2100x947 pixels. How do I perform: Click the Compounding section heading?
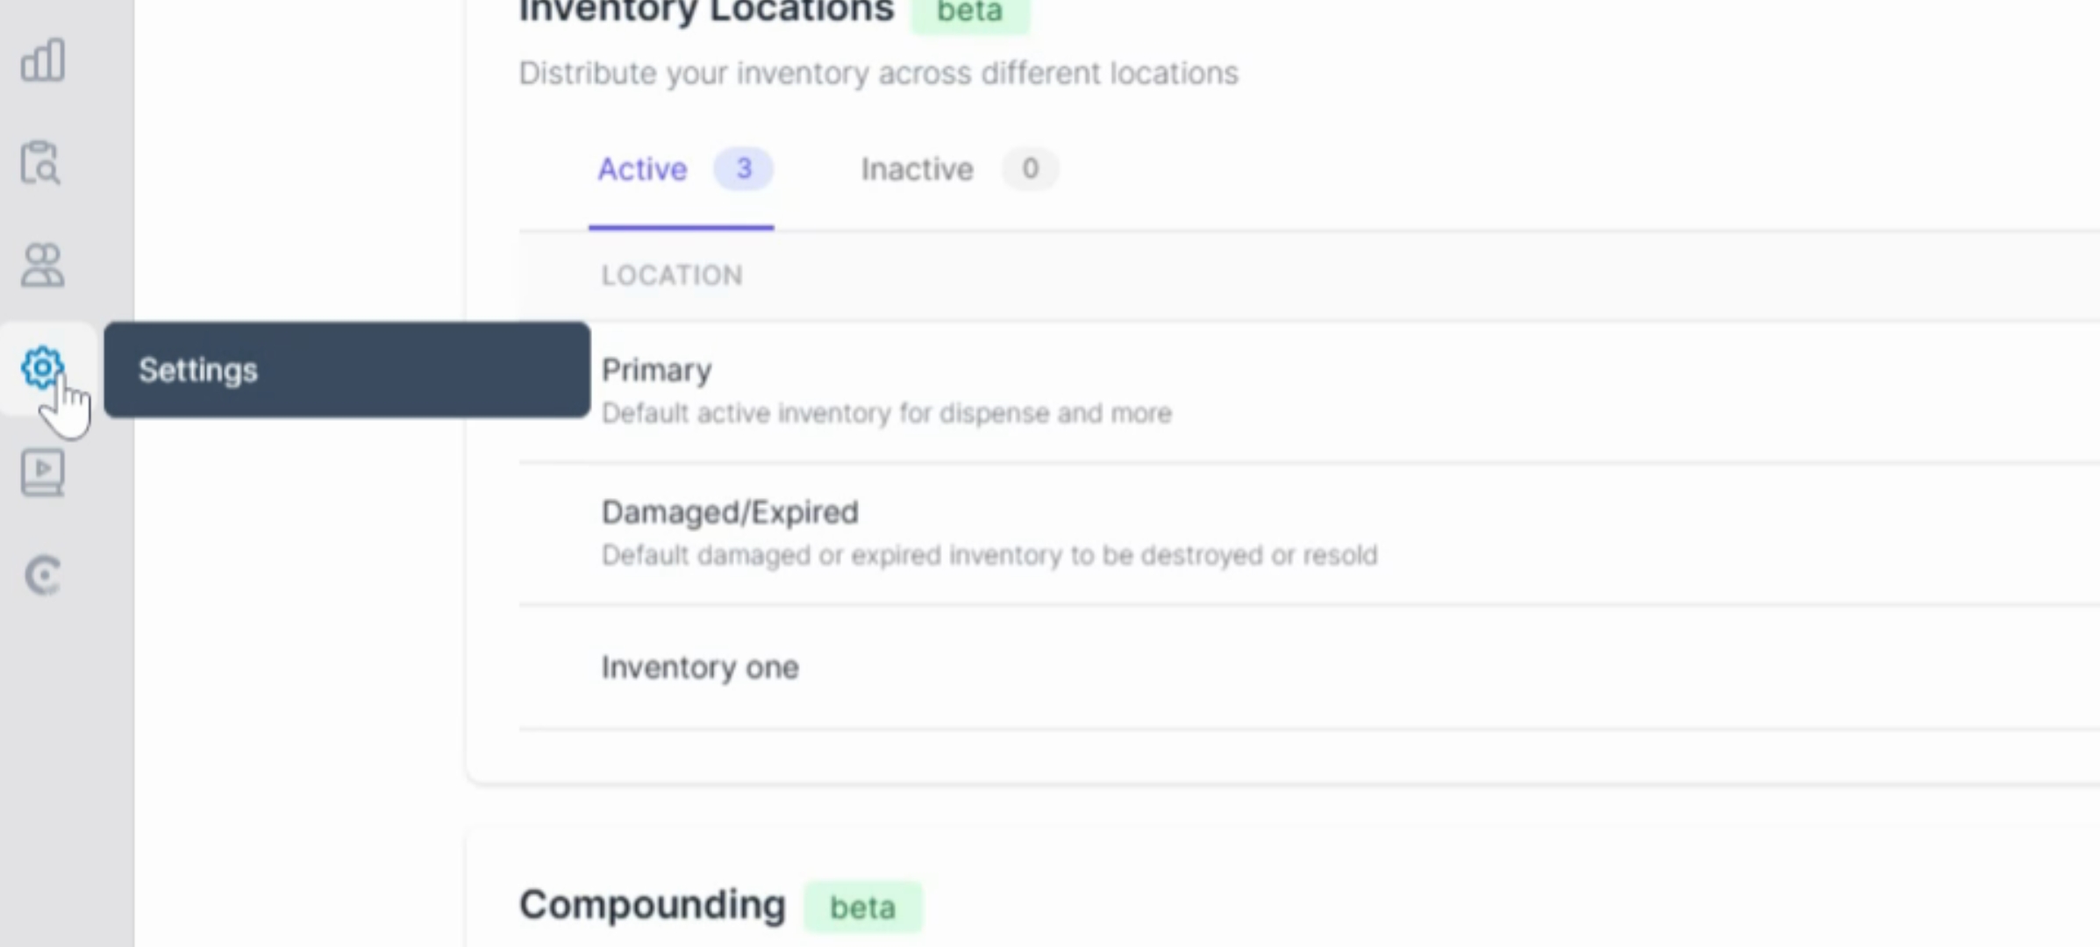pyautogui.click(x=652, y=905)
